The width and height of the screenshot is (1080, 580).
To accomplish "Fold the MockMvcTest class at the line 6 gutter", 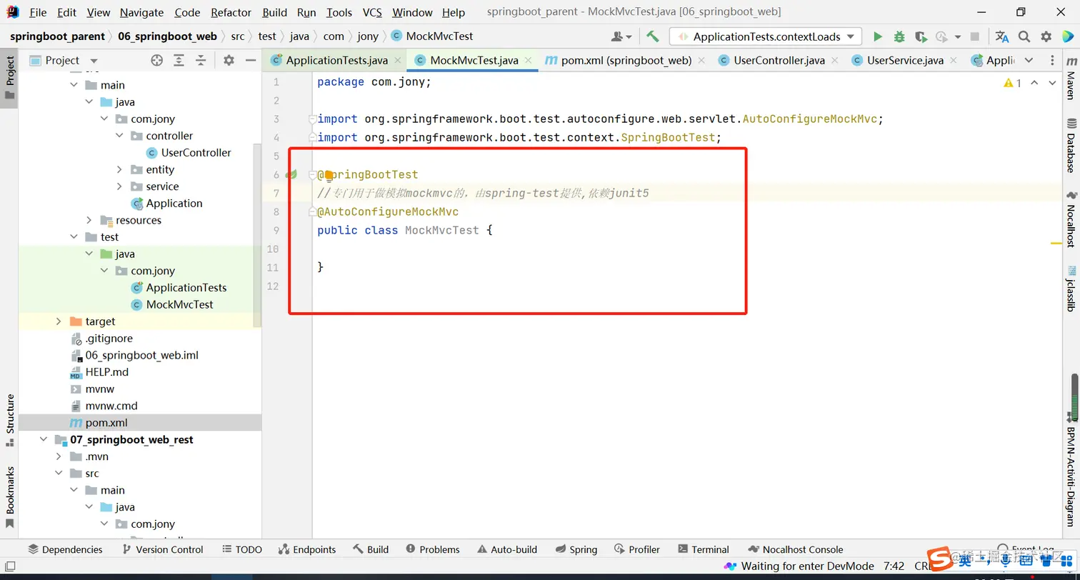I will coord(311,175).
